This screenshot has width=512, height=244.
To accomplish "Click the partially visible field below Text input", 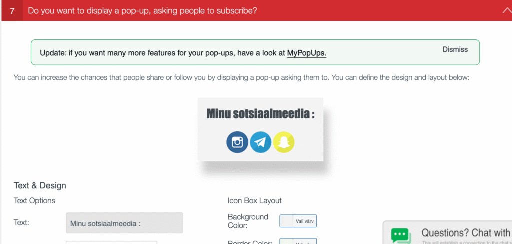I will pos(111,242).
